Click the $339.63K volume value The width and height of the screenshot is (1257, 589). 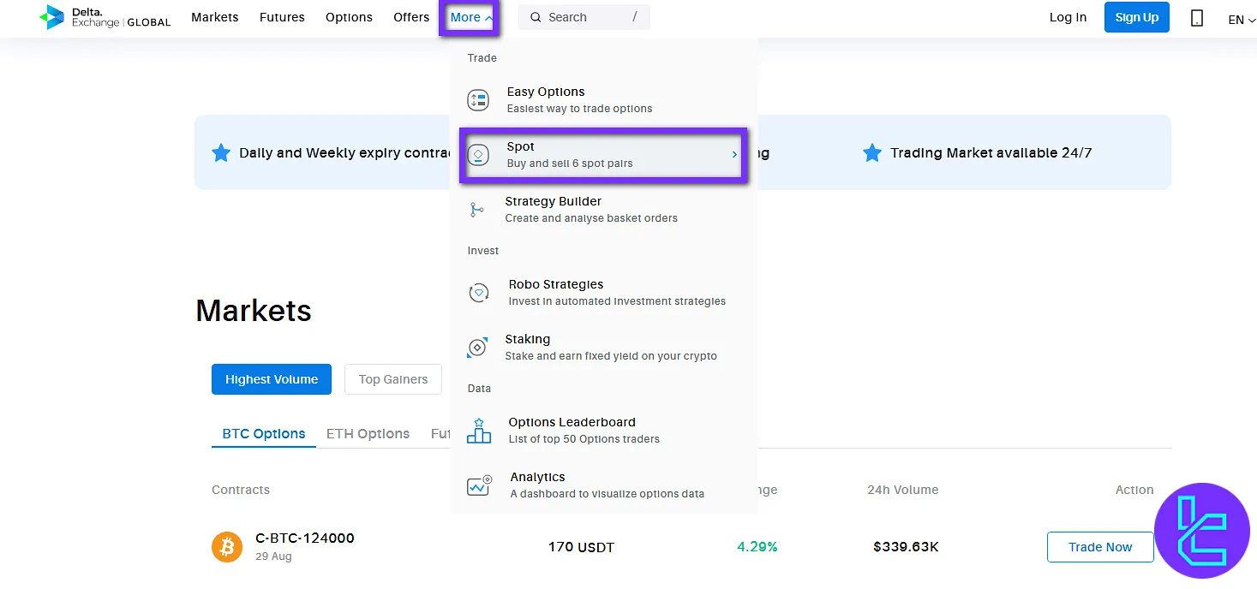[906, 546]
